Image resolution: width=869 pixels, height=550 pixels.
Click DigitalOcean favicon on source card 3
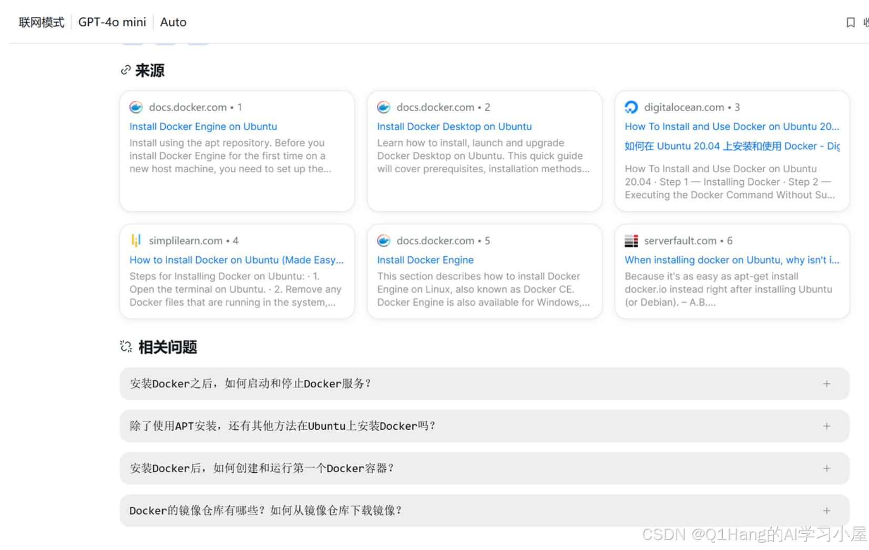(x=631, y=107)
